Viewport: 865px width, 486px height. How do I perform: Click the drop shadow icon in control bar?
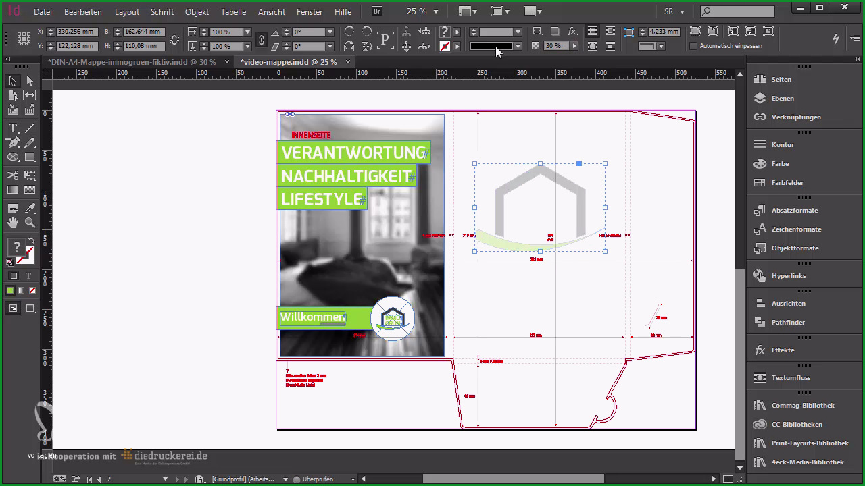555,32
